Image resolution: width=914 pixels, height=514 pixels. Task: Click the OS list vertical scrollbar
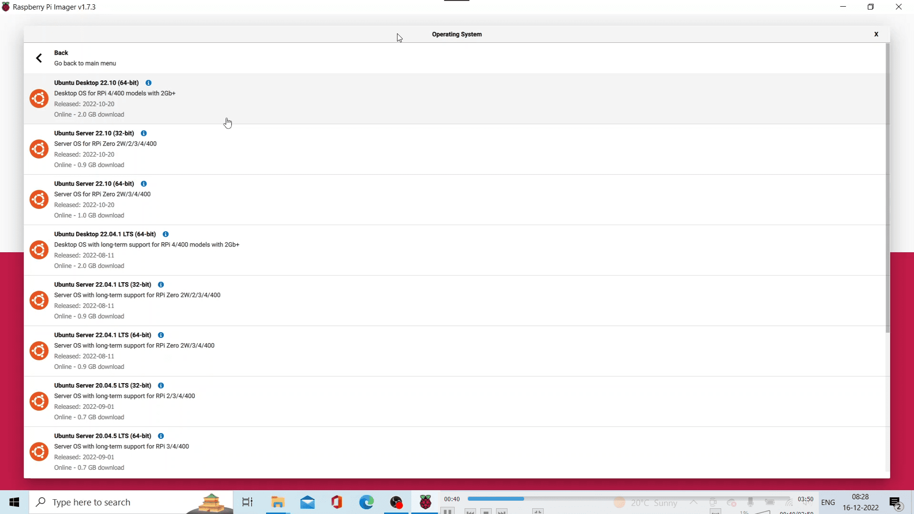887,188
